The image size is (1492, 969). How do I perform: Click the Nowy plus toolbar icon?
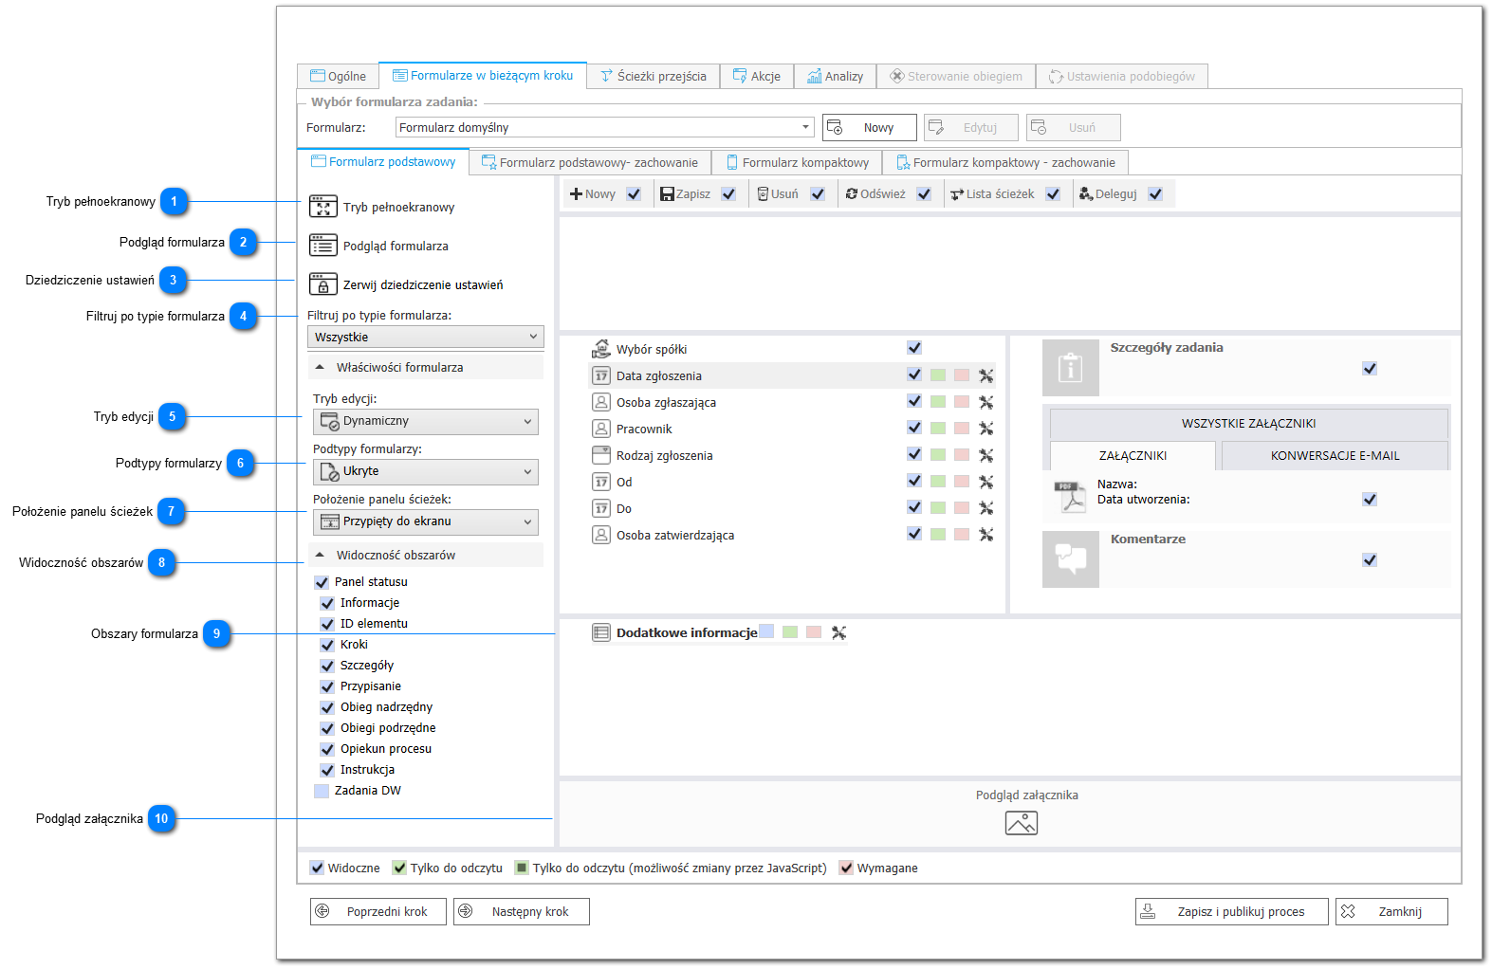point(576,193)
